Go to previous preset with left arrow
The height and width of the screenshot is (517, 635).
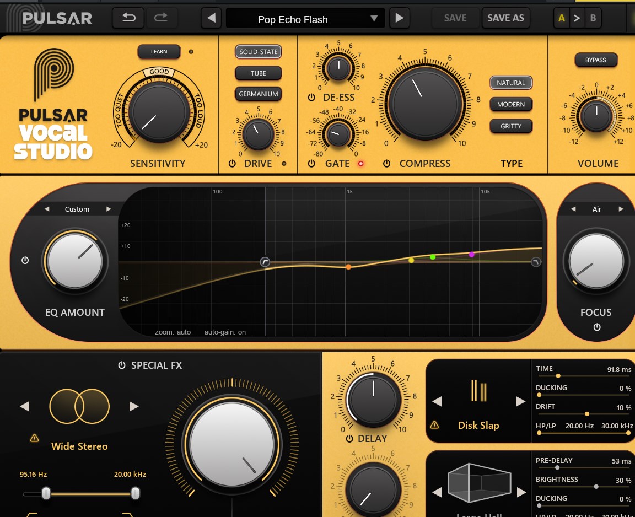(x=211, y=18)
